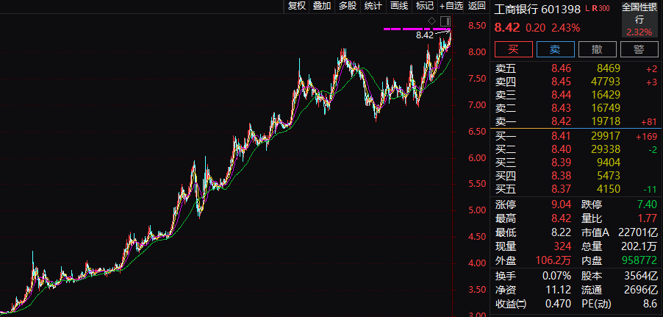Click the blue 卖 sell button

[555, 49]
